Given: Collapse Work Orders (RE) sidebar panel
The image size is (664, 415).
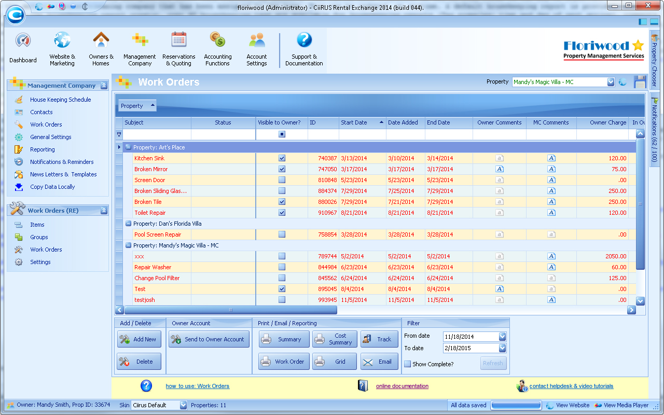Looking at the screenshot, I should [x=104, y=211].
